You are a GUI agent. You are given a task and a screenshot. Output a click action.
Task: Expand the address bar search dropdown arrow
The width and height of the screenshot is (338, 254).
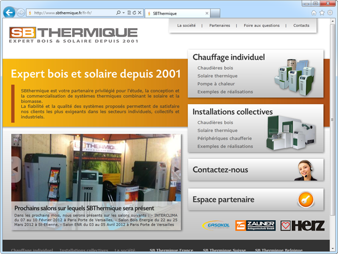pos(123,12)
